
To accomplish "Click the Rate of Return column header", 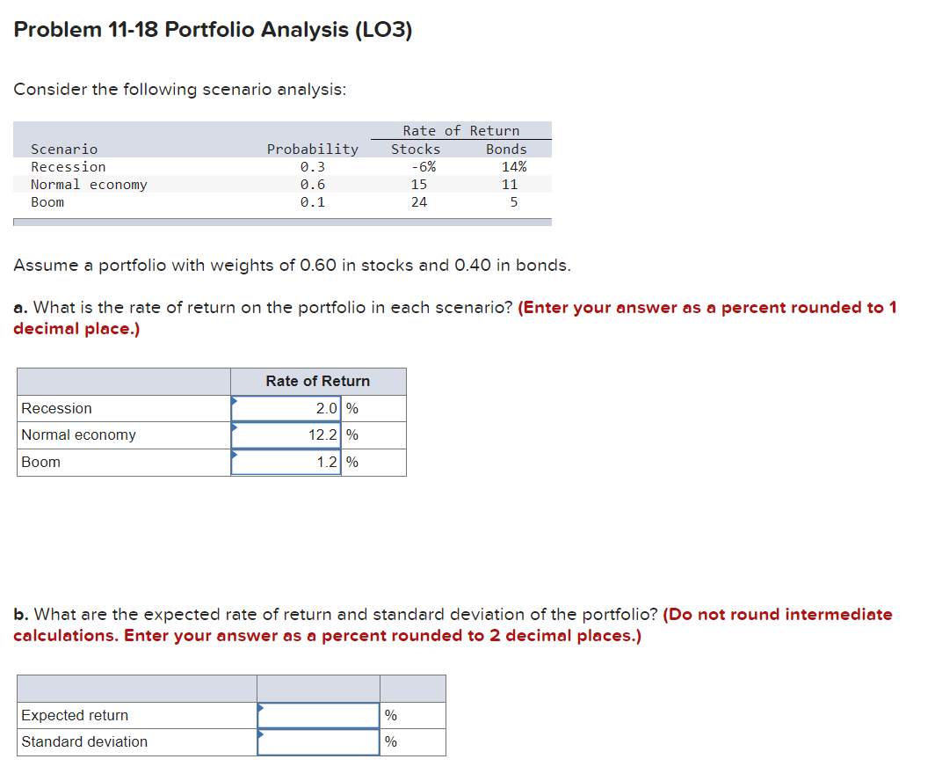I will 316,380.
